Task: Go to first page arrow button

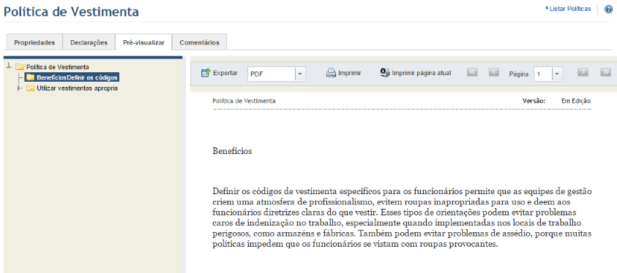Action: [472, 72]
